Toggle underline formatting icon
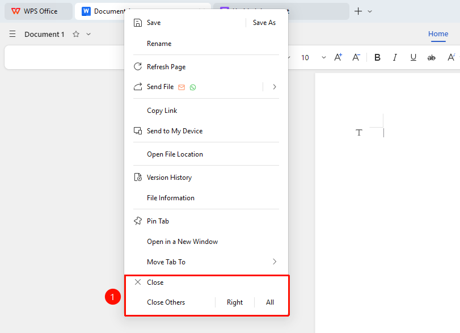Screen dimensions: 460x333 pyautogui.click(x=413, y=57)
